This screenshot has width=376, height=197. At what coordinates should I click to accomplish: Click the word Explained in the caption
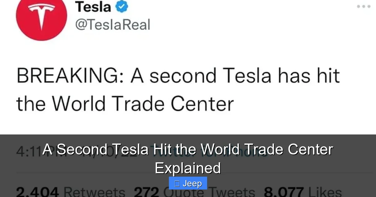pos(188,168)
